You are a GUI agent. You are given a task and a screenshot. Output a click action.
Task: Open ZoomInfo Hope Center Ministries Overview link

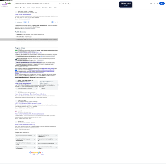[x=30, y=94]
